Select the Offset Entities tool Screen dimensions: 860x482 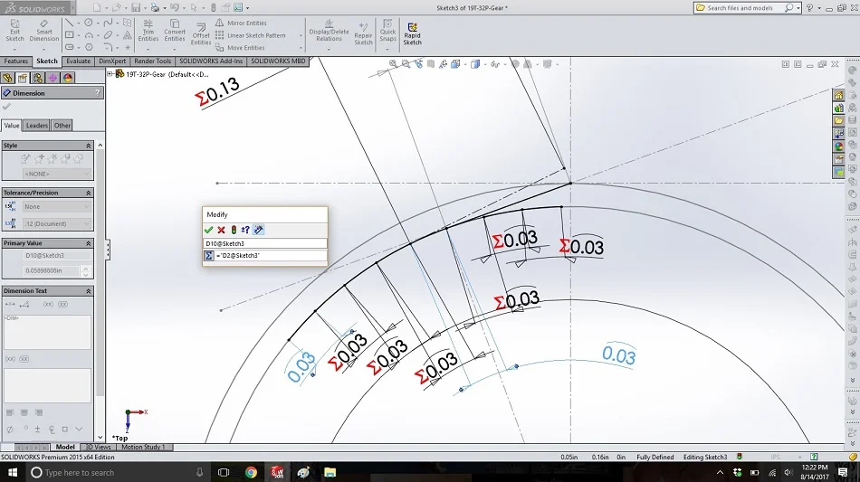[201, 34]
